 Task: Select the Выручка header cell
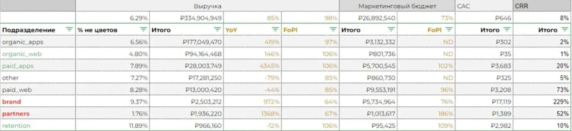pos(207,6)
